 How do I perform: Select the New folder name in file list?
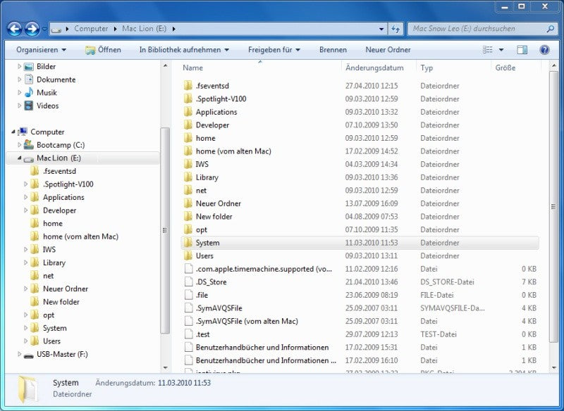click(x=214, y=217)
